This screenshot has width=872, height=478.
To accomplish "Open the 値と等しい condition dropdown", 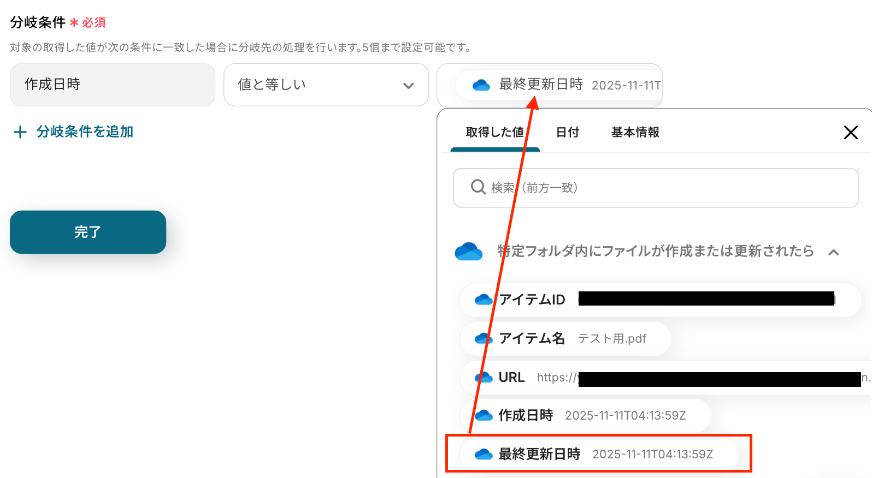I will [x=326, y=85].
